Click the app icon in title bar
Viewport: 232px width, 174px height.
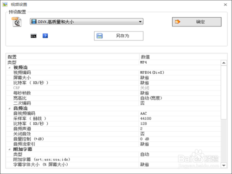5,5
